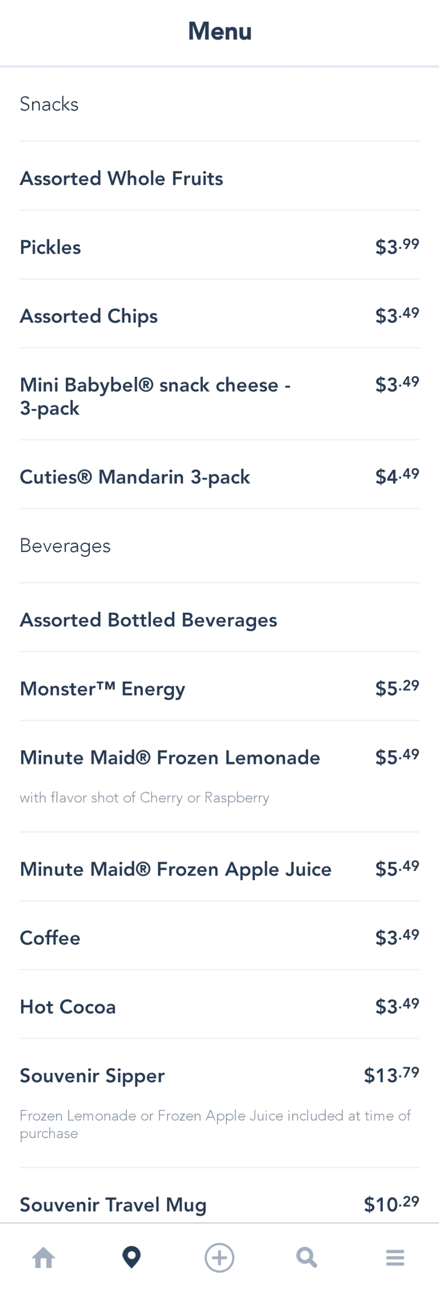
Task: Tap the Snacks section header
Action: pyautogui.click(x=49, y=104)
